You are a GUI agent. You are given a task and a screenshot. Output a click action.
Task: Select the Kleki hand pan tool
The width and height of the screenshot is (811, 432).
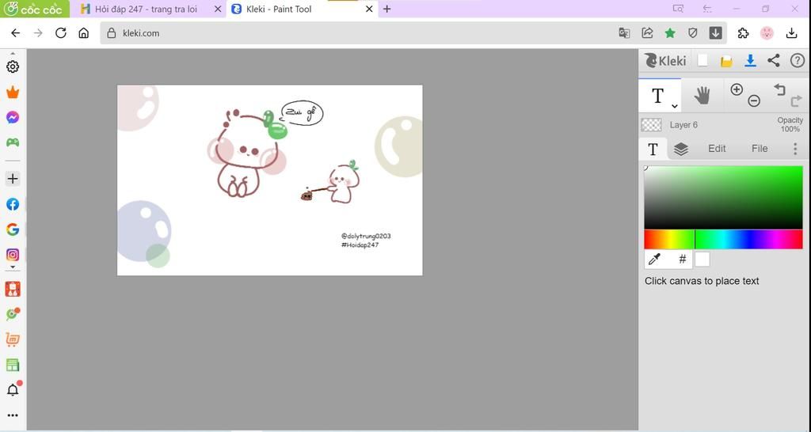(702, 96)
